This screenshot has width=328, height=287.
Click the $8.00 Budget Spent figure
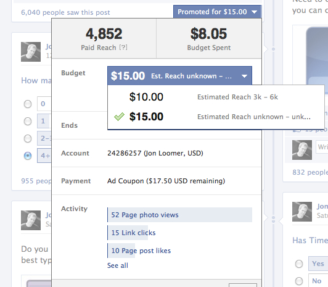[209, 34]
